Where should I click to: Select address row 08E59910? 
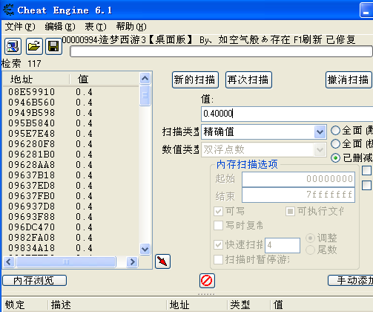tap(71, 92)
